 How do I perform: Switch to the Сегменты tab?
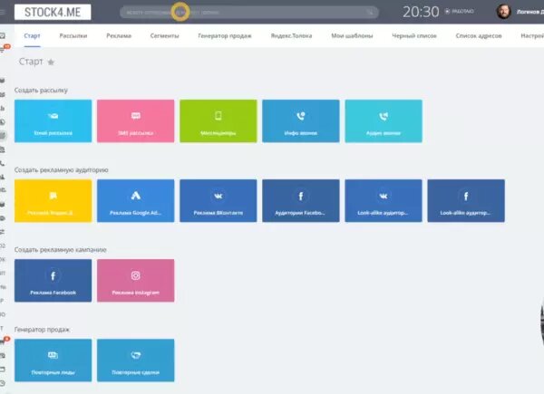pyautogui.click(x=164, y=35)
